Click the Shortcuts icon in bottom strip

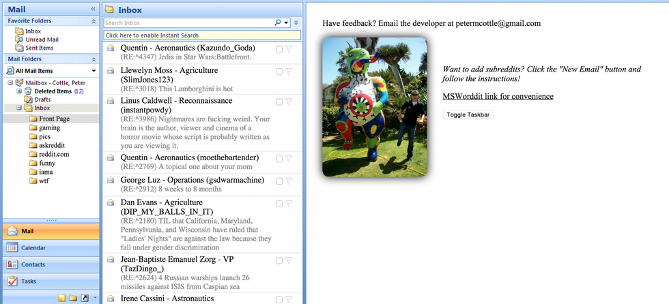pyautogui.click(x=85, y=298)
